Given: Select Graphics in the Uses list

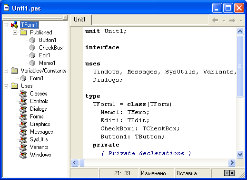Looking at the screenshot, I should 40,124.
